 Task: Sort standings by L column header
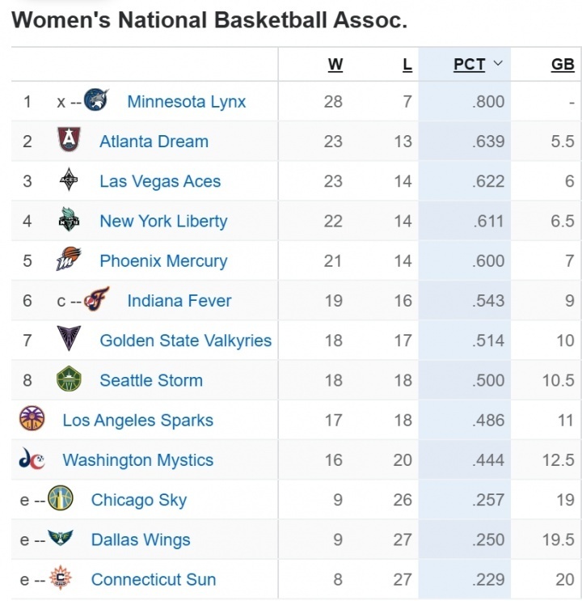tap(407, 65)
